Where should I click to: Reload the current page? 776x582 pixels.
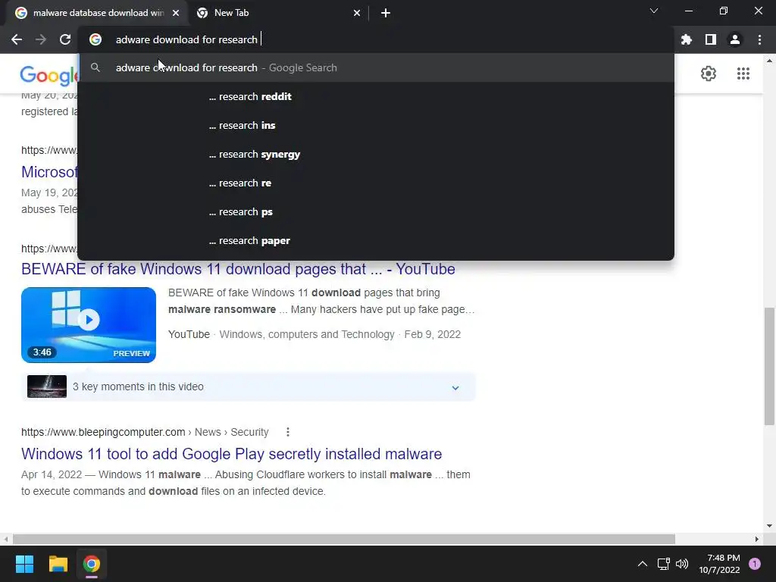(x=65, y=39)
